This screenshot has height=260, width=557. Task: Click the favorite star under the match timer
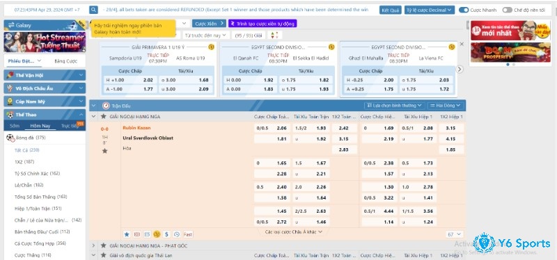click(105, 151)
